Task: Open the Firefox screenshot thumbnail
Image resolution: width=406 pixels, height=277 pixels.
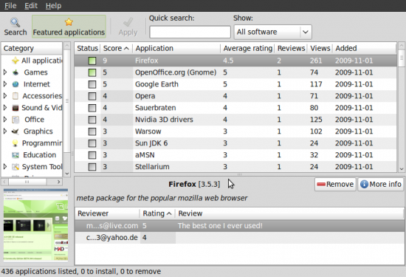Action: [35, 225]
